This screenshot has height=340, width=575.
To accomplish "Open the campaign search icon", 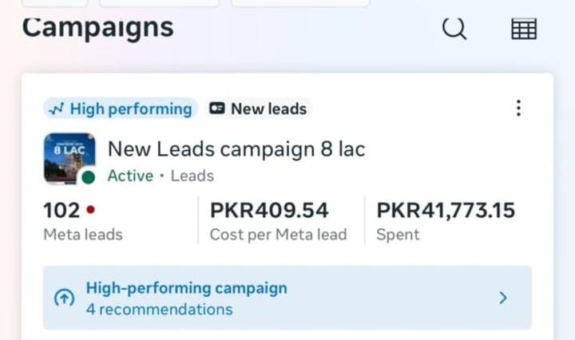I will click(x=454, y=29).
